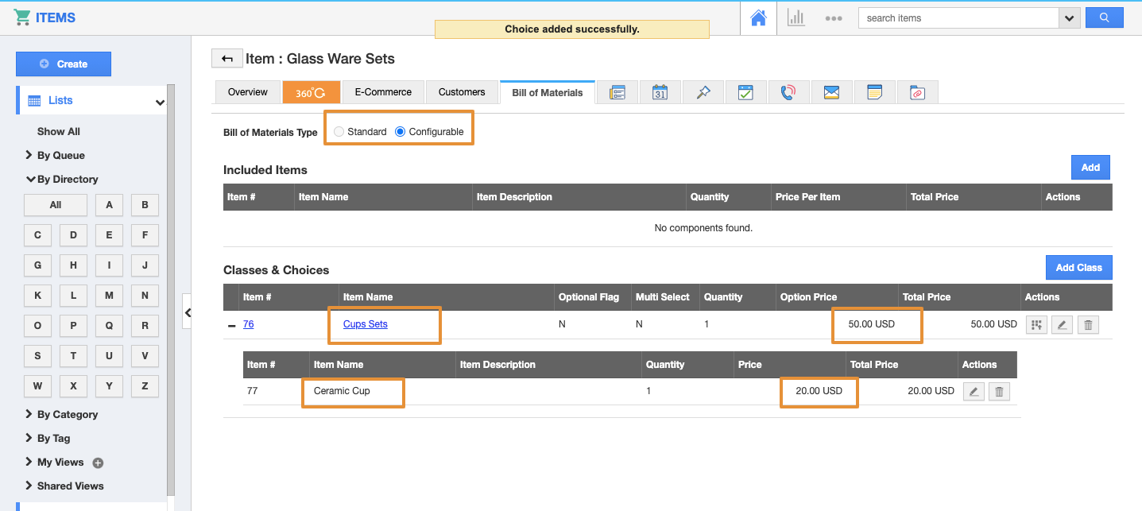Collapse the Cups Sets row

[231, 325]
